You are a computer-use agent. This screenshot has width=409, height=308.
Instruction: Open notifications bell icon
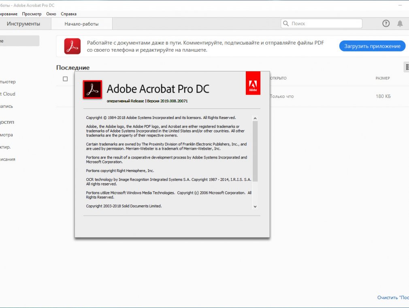coord(400,24)
